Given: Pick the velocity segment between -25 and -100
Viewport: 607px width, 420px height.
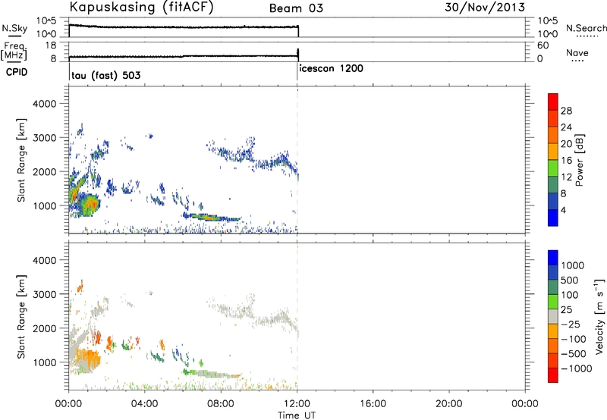Looking at the screenshot, I should pyautogui.click(x=553, y=331).
